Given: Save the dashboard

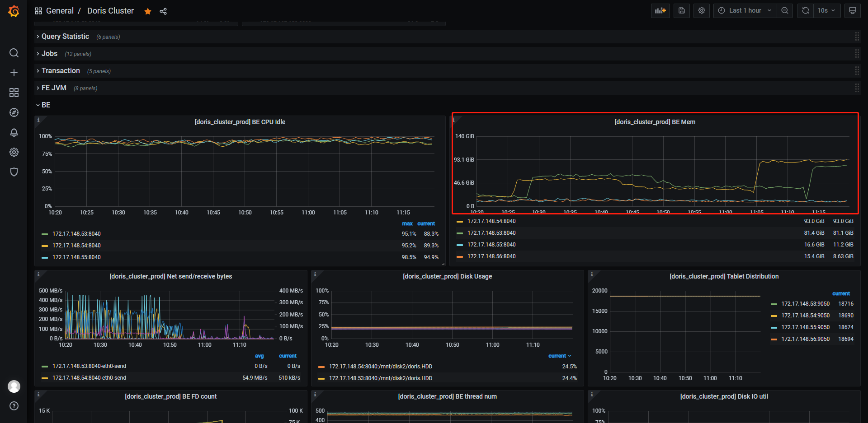Looking at the screenshot, I should pos(682,10).
